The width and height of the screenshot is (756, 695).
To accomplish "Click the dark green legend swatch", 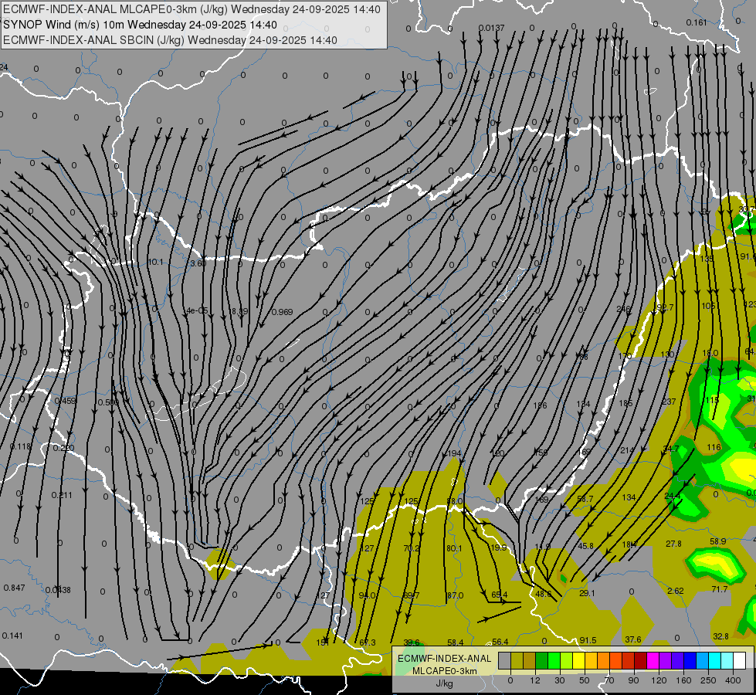I will (542, 661).
